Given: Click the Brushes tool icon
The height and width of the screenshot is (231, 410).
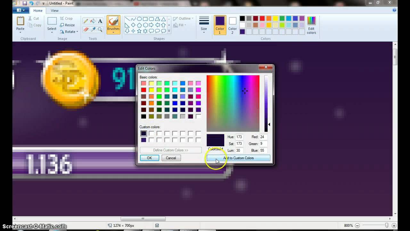Looking at the screenshot, I should pos(113,21).
